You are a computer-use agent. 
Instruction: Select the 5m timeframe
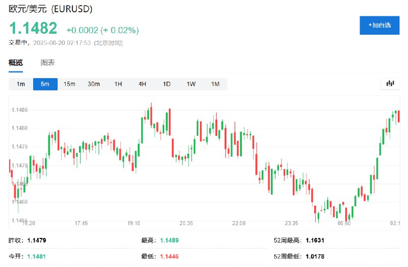(45, 84)
